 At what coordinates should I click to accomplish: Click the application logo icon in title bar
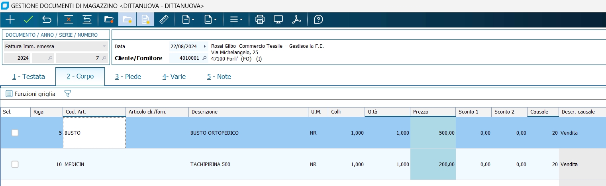coord(5,6)
